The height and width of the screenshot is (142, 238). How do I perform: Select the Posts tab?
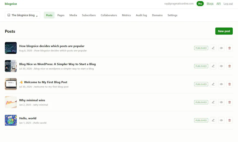49,15
